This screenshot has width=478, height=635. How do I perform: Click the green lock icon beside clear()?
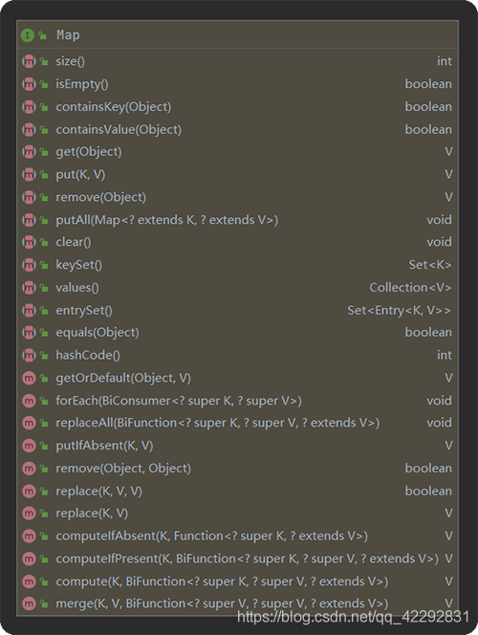click(x=44, y=242)
